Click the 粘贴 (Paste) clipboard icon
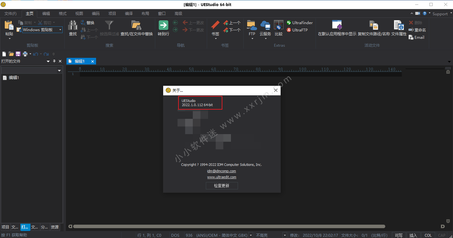 pyautogui.click(x=9, y=26)
